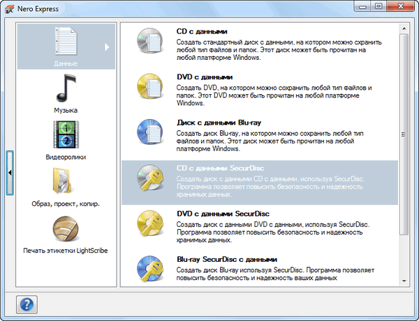
Task: Open the Музыка music note icon
Action: click(x=66, y=89)
